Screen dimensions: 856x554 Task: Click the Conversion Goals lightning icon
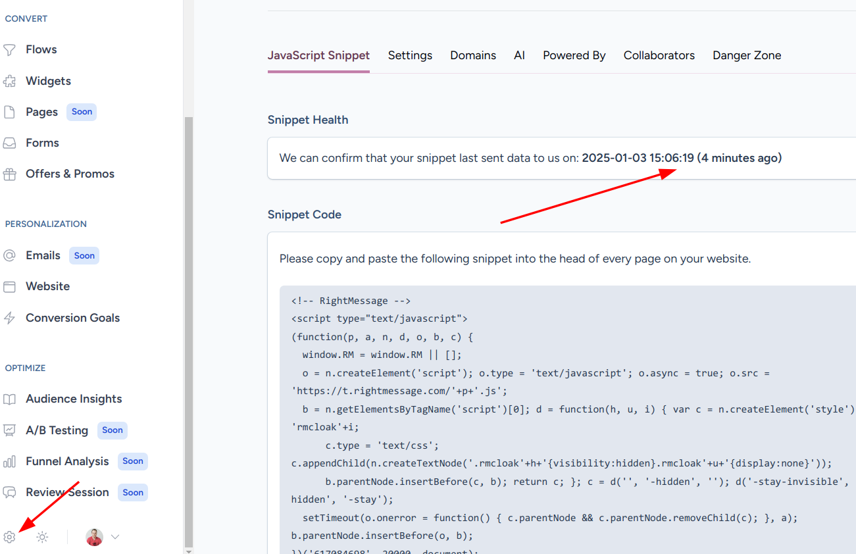point(9,318)
